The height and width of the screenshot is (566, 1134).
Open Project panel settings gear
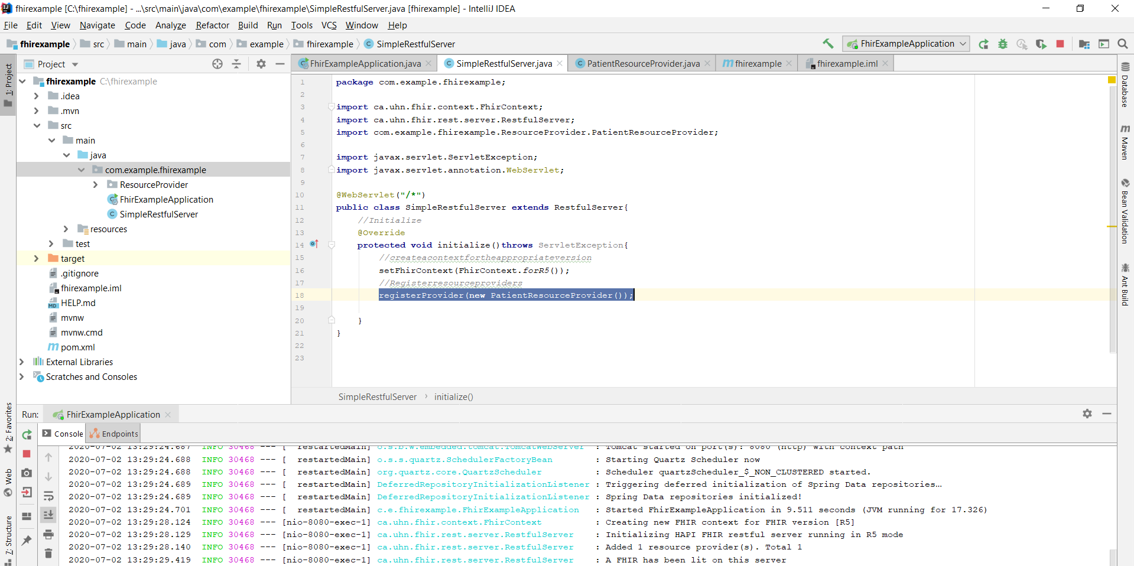pos(261,64)
